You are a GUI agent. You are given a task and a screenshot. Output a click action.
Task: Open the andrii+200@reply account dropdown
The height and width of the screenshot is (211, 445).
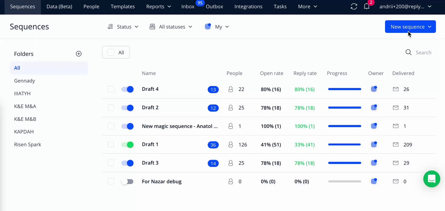405,6
